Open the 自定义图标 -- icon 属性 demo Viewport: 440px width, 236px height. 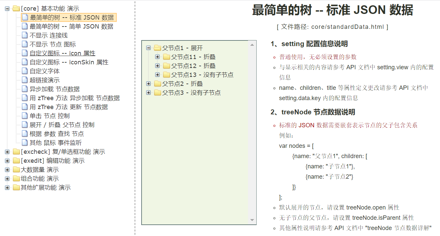point(62,53)
